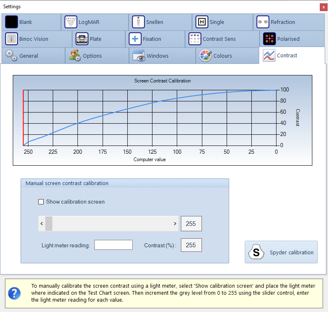Select the Fixation cross icon

135,39
